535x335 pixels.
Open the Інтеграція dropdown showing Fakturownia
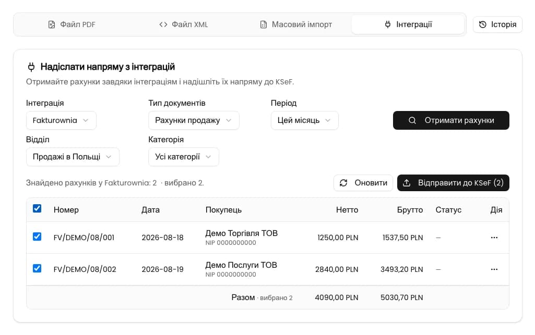click(61, 120)
